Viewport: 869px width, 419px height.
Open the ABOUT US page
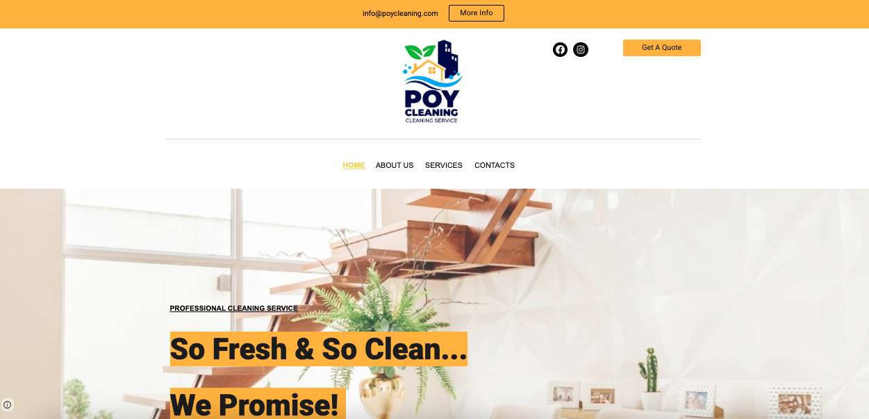tap(395, 165)
